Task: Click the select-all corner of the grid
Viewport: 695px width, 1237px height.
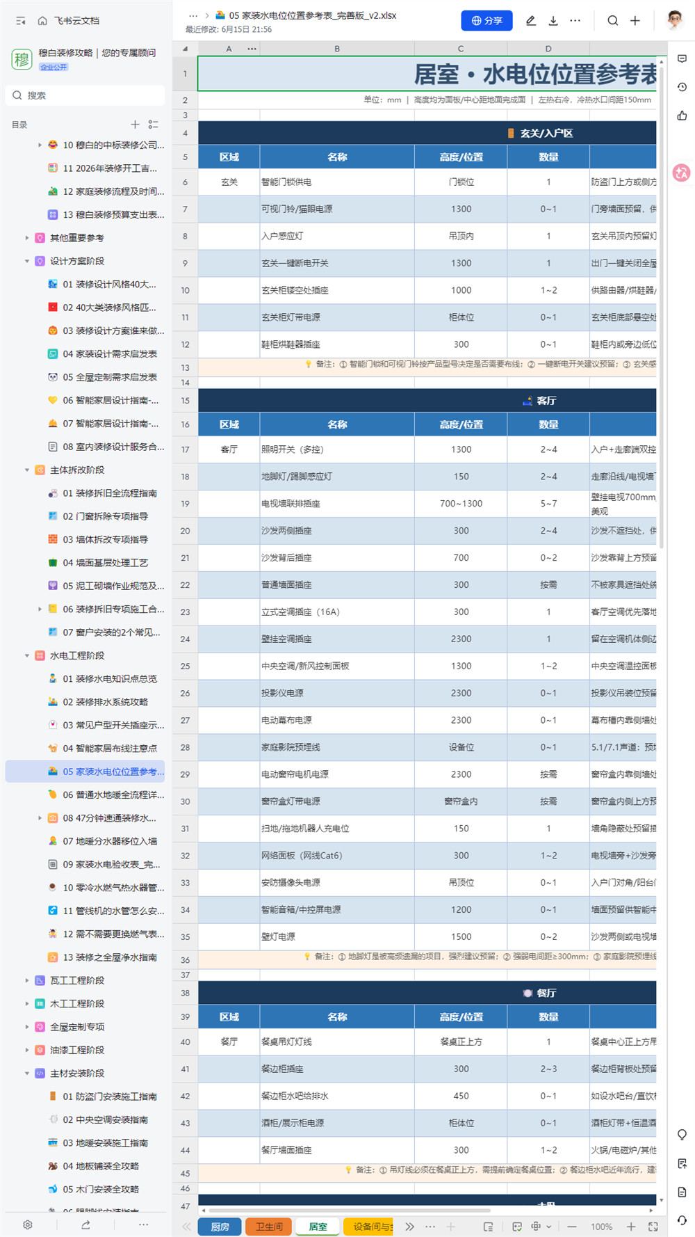Action: tap(185, 49)
